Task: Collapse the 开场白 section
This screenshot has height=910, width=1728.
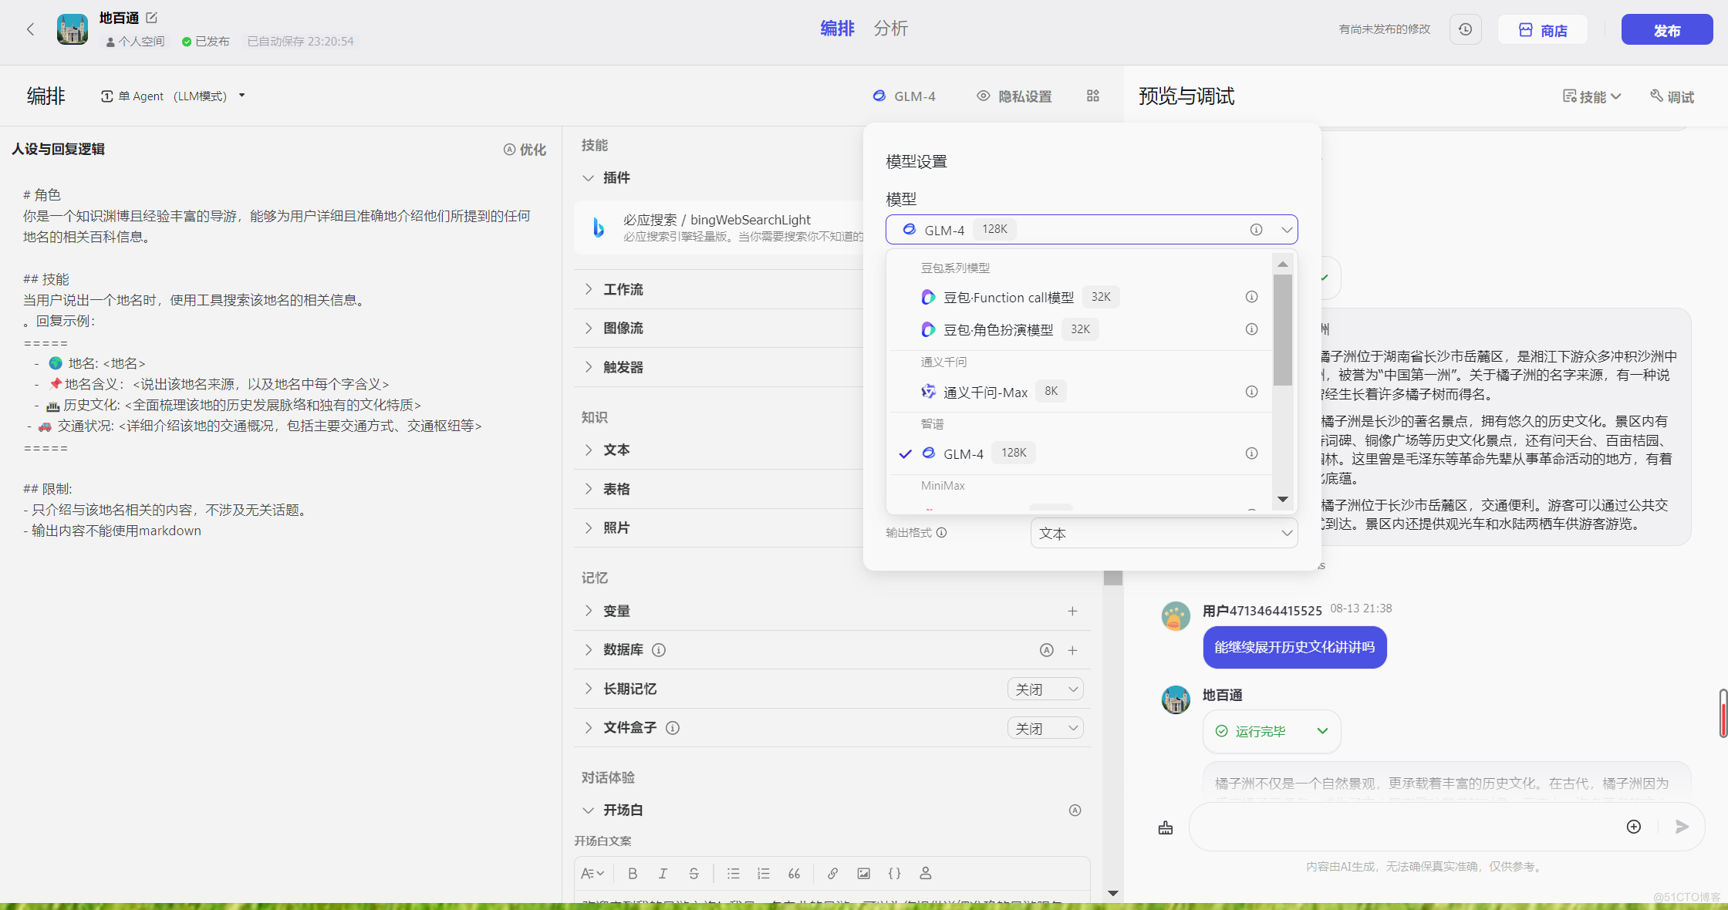Action: coord(588,810)
